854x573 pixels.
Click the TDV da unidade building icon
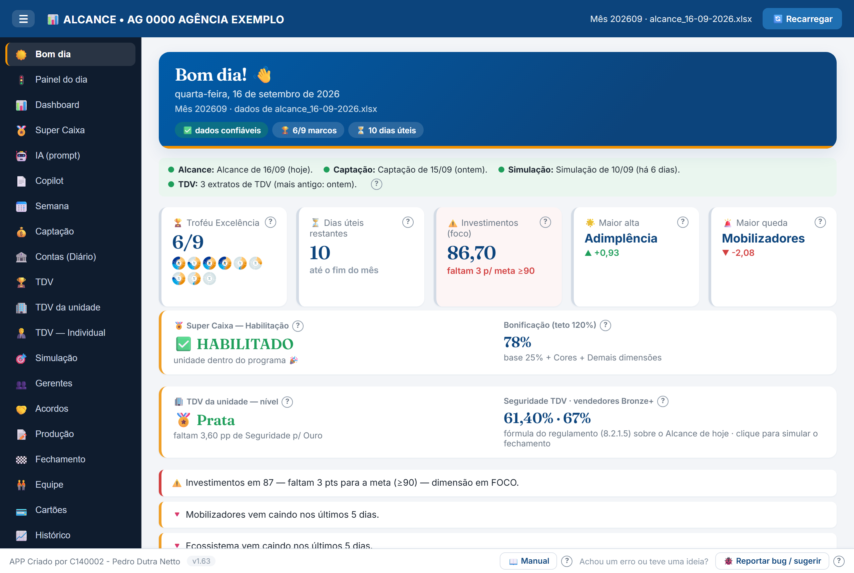[x=21, y=307]
